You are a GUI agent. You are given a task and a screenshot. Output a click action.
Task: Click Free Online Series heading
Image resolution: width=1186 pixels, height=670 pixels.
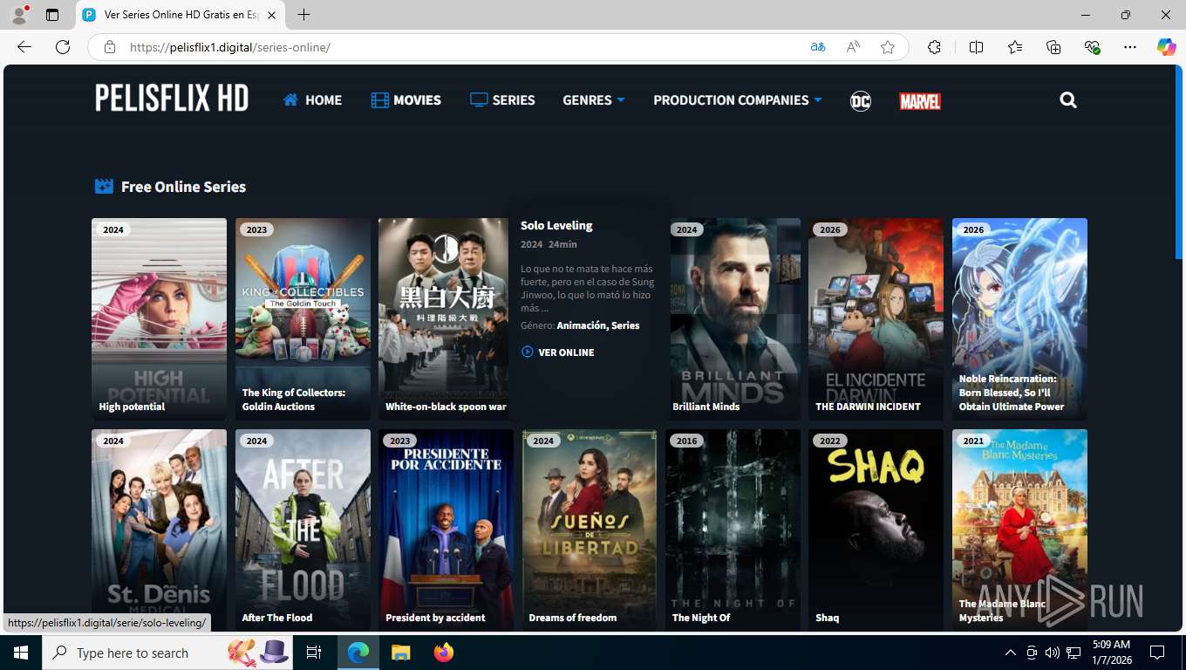(x=183, y=187)
